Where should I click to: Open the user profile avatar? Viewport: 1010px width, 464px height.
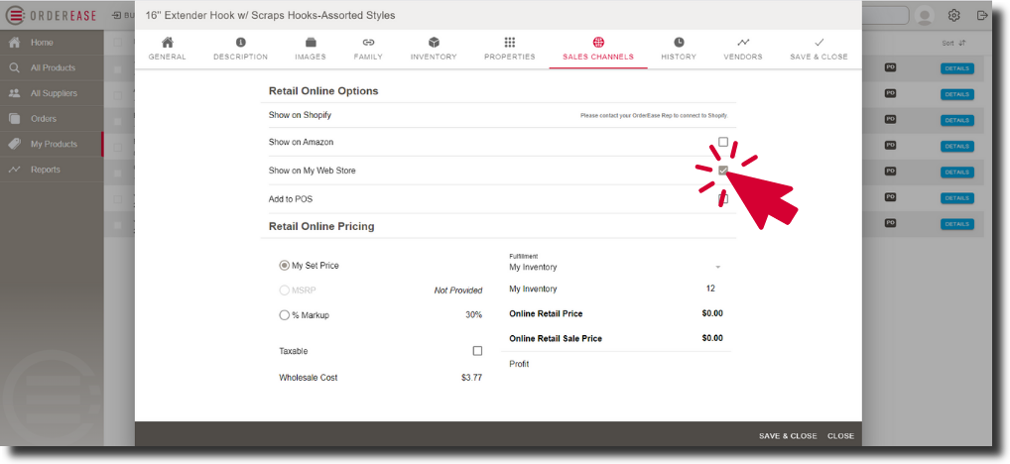tap(925, 16)
